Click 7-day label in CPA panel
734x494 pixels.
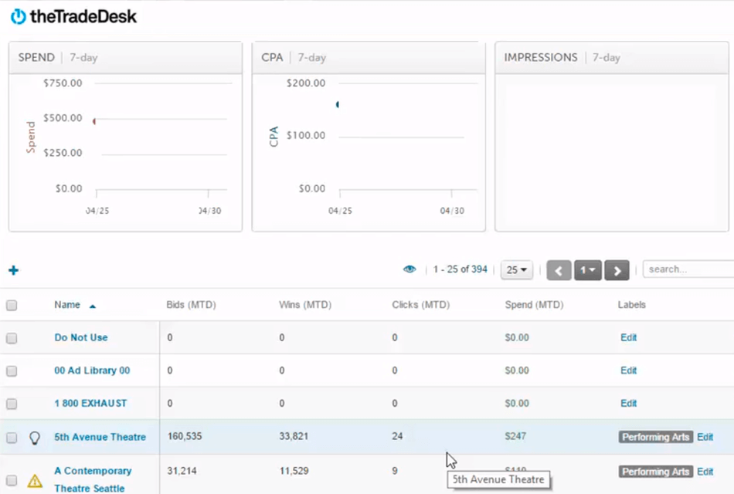(312, 58)
